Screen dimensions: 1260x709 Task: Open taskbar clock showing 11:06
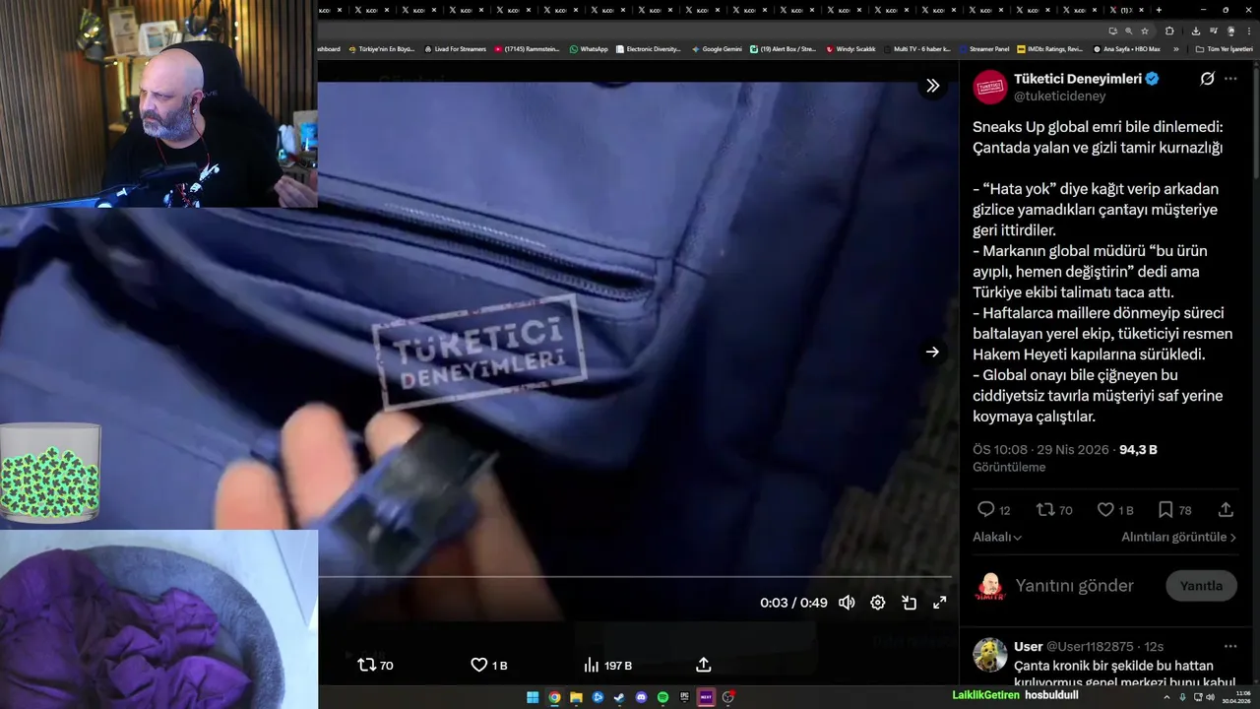pos(1236,697)
